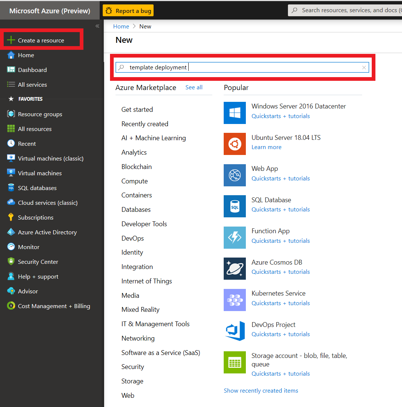The width and height of the screenshot is (402, 407).
Task: Click the Kubernetes Service icon
Action: point(234,300)
